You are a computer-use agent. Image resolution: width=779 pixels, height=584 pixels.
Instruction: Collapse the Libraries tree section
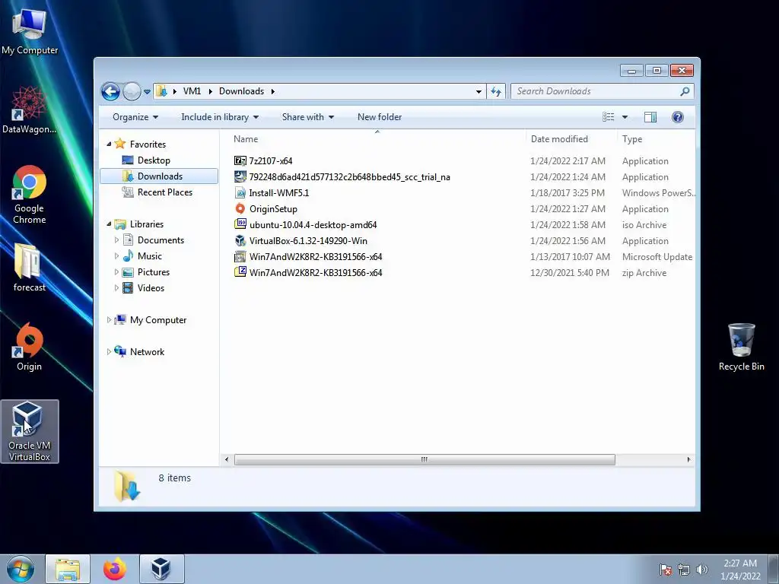pos(109,224)
